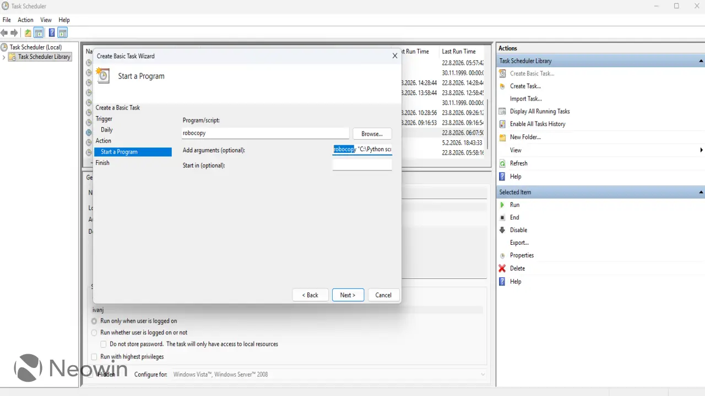The image size is (705, 396).
Task: Click the Create Basic Task icon in Actions
Action: point(502,73)
